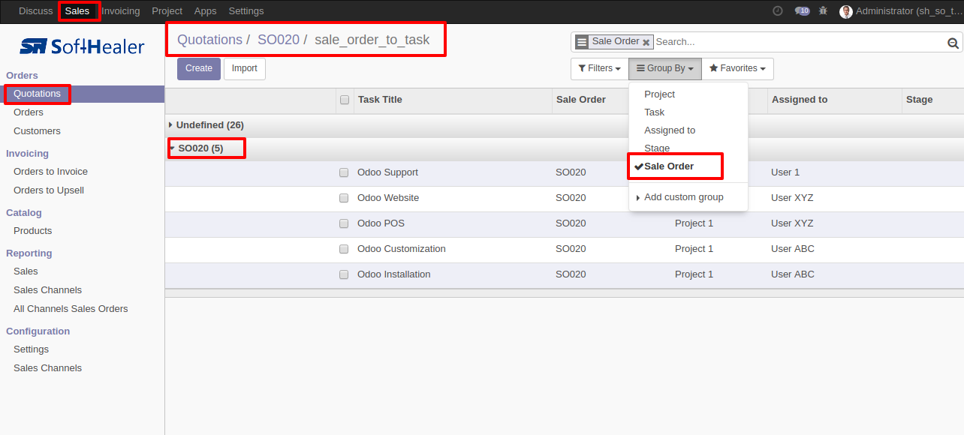Open the Apps menu

pyautogui.click(x=205, y=11)
